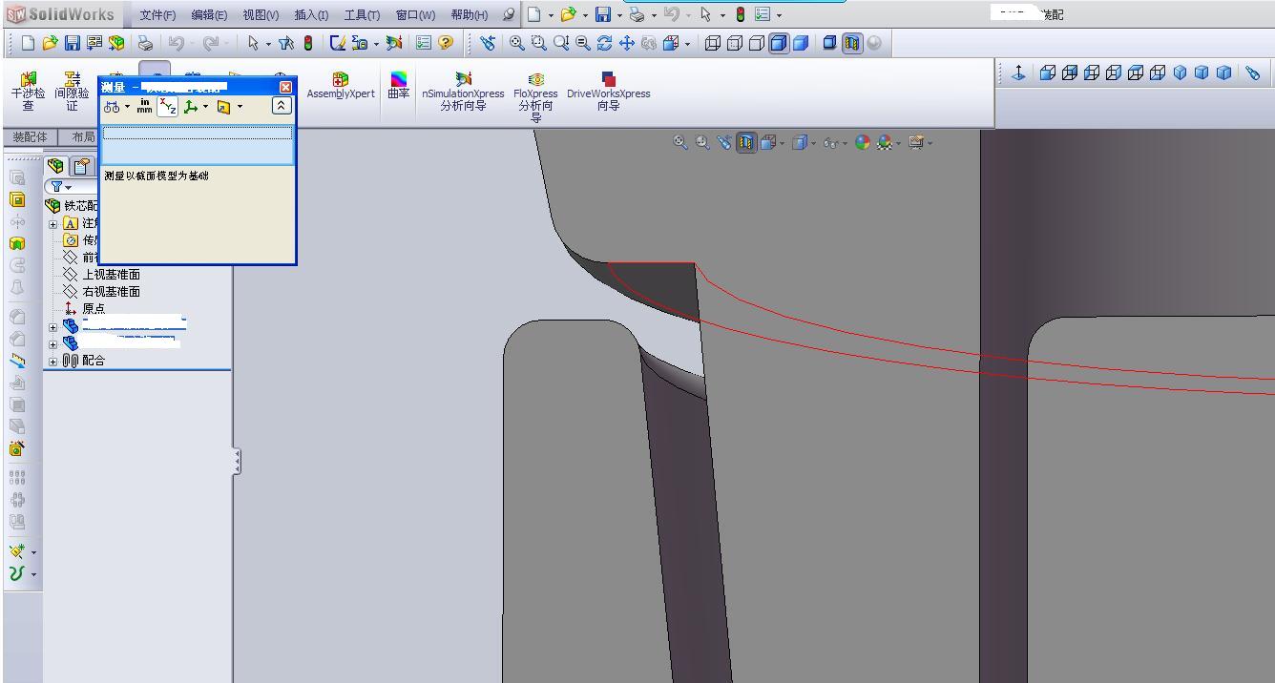Click the Pan four-arrow icon
Viewport: 1275px width, 683px height.
tap(627, 43)
